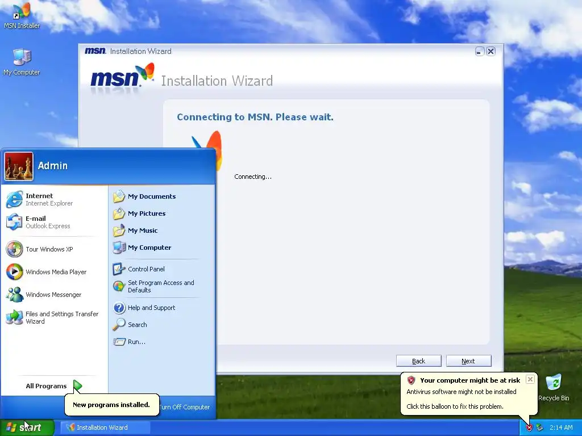Image resolution: width=582 pixels, height=436 pixels.
Task: Click the Connecting... status text
Action: tap(253, 177)
